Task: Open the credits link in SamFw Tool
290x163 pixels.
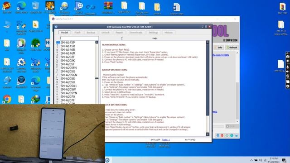Action: [x=221, y=55]
